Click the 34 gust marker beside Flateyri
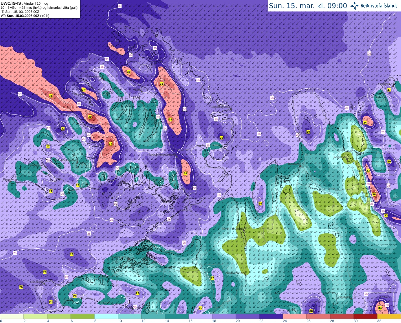 [x=83, y=90]
